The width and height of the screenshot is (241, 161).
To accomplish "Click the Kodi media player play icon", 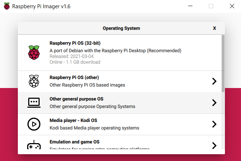I will pos(34,124).
